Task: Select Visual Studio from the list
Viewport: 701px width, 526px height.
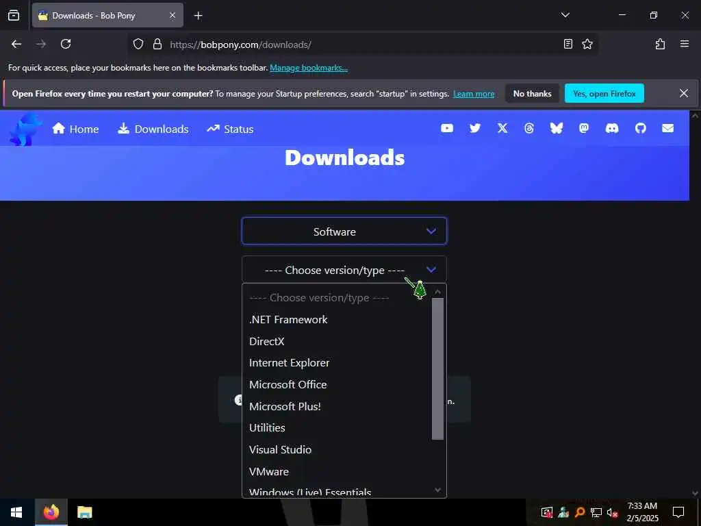Action: click(x=337, y=449)
